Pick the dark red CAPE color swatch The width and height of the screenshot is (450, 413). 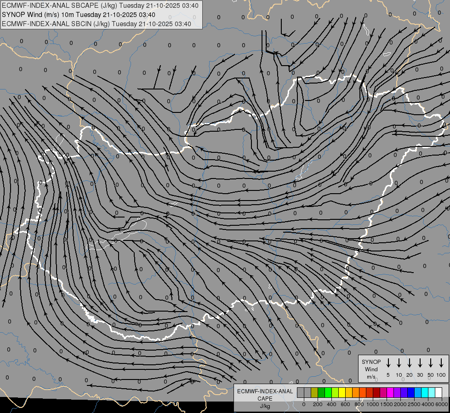pyautogui.click(x=376, y=393)
